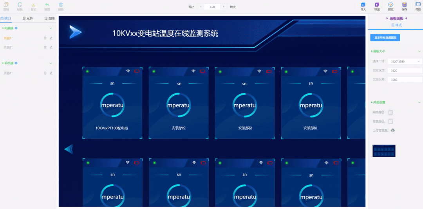Click the 删除 (delete) toolbar icon
The height and width of the screenshot is (209, 423).
(61, 5)
